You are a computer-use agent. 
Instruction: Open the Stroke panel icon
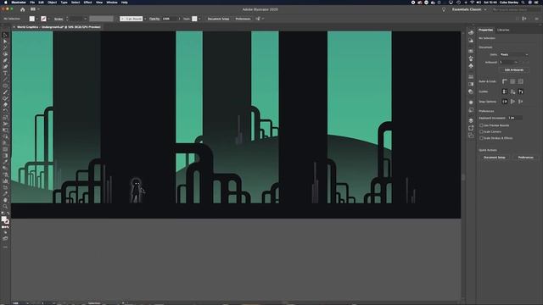(x=471, y=76)
